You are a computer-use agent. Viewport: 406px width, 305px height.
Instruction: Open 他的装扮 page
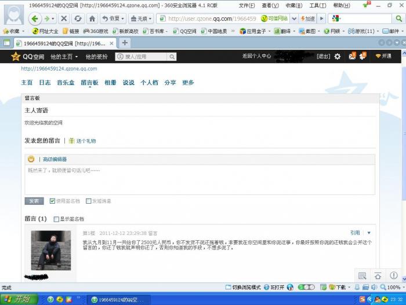tap(96, 57)
